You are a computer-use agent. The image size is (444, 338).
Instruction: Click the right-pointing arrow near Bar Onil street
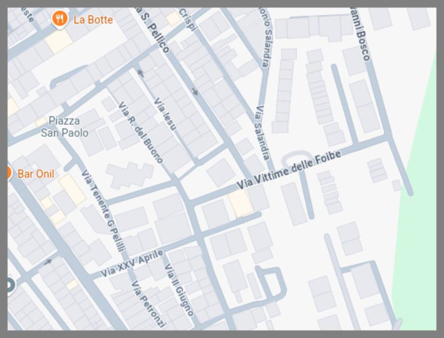(48, 262)
